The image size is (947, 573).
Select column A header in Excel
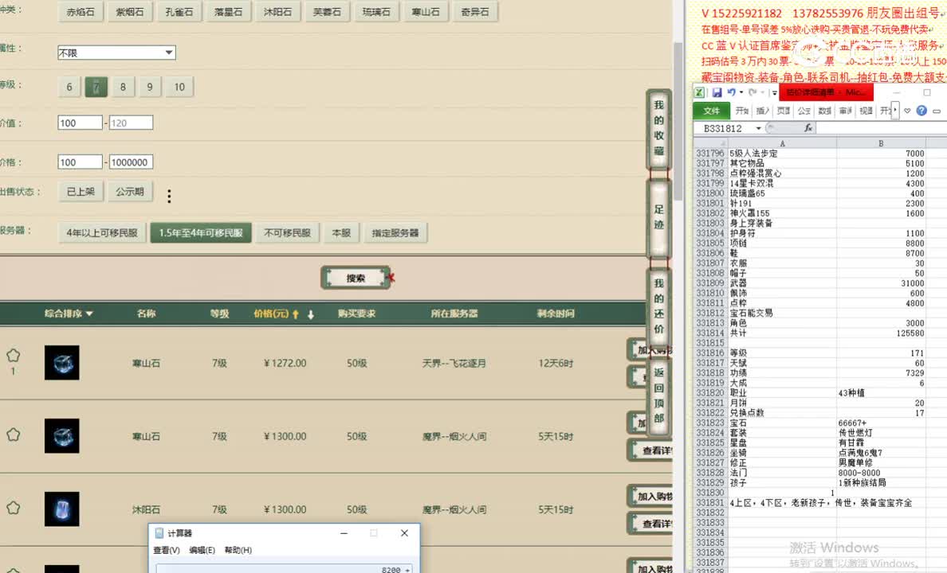click(782, 143)
